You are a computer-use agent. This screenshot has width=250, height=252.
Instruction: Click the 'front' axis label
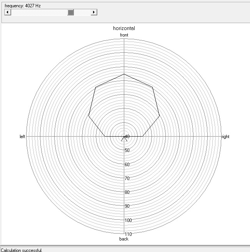(124, 35)
